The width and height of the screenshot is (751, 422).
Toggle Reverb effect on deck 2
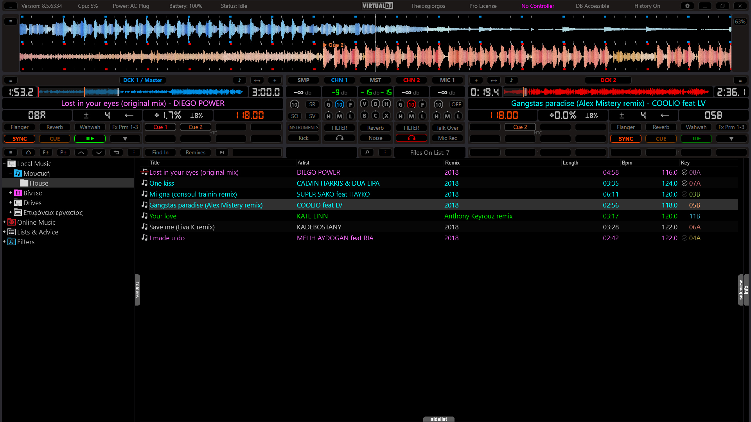click(661, 127)
